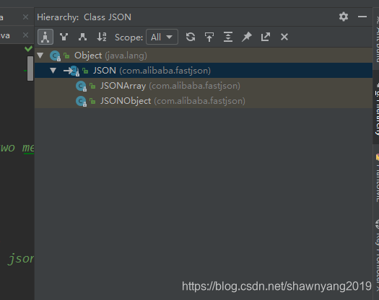Close the hierarchy view with X icon
This screenshot has width=379, height=300.
284,37
